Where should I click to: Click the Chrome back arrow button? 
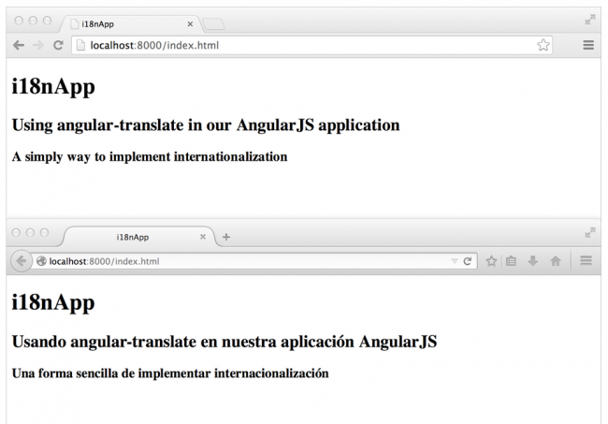tap(16, 44)
